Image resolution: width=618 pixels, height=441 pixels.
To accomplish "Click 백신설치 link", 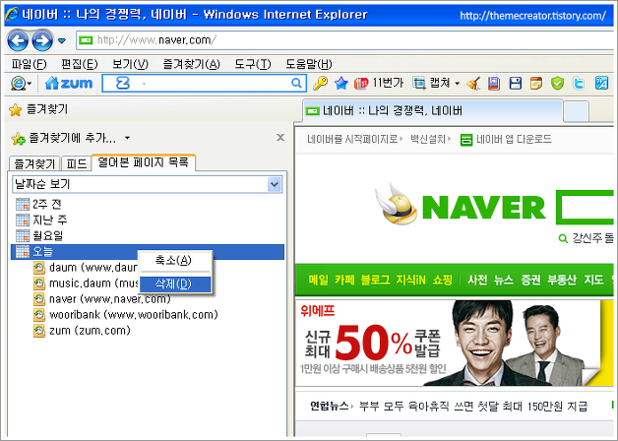I will click(x=428, y=139).
